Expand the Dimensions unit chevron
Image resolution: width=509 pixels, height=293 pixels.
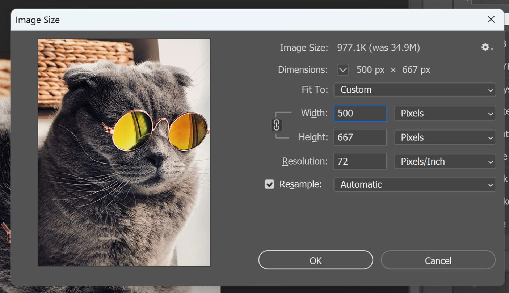tap(343, 70)
